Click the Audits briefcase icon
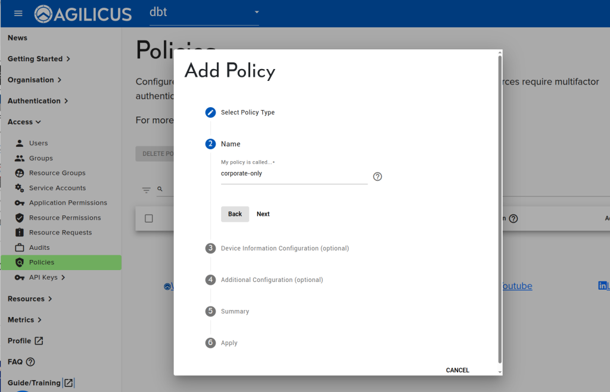This screenshot has width=610, height=392. (x=20, y=247)
